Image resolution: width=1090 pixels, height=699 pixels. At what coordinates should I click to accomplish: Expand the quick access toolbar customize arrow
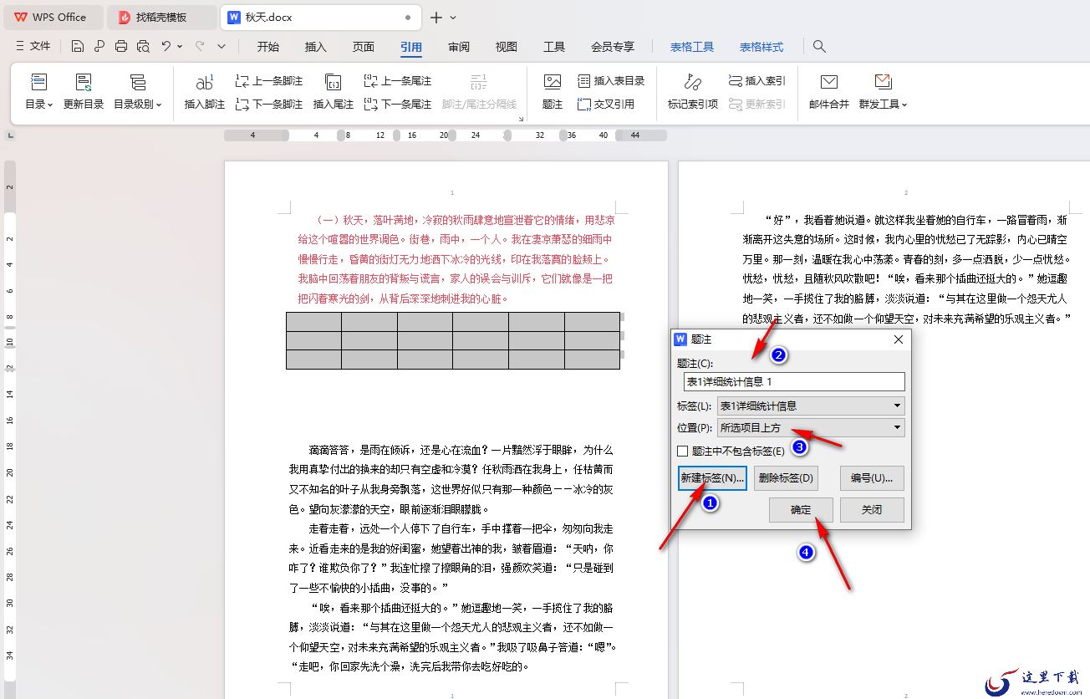(x=222, y=47)
